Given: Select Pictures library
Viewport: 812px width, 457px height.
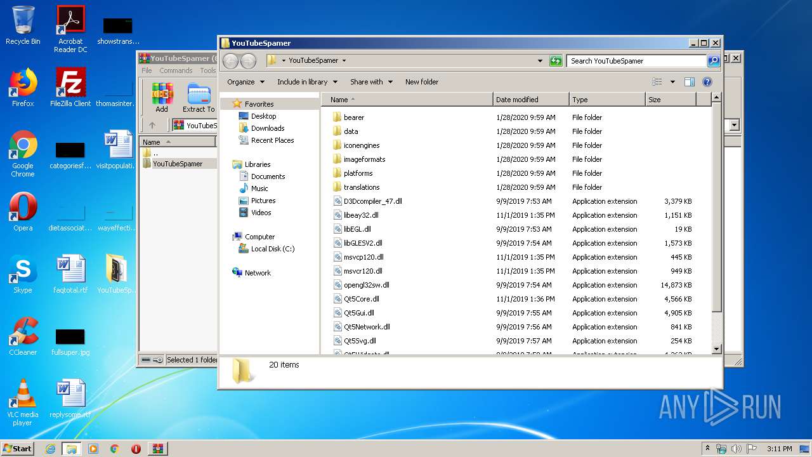Looking at the screenshot, I should click(263, 201).
